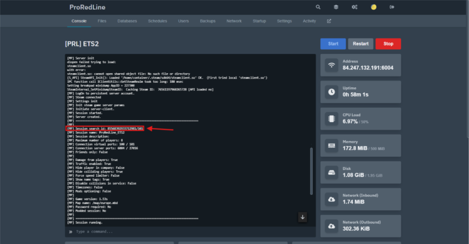Open admin gears icon in header
The image size is (469, 244).
click(354, 7)
